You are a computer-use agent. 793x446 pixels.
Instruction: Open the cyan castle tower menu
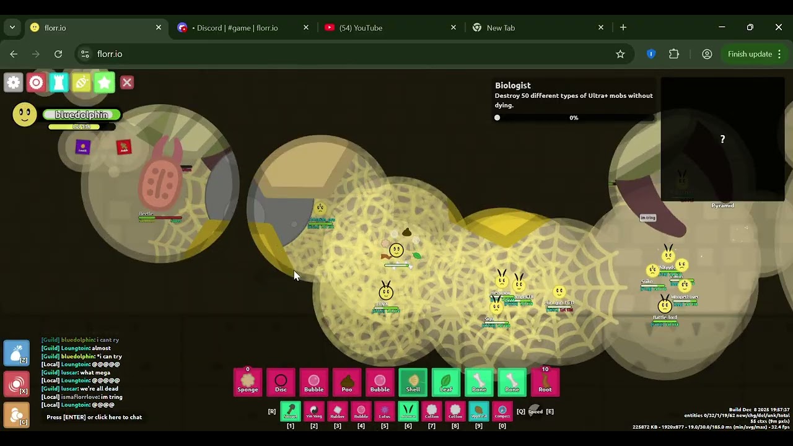coord(59,82)
